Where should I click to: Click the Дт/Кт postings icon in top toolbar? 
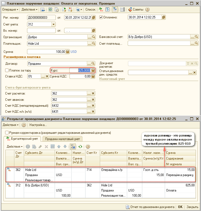(101, 9)
